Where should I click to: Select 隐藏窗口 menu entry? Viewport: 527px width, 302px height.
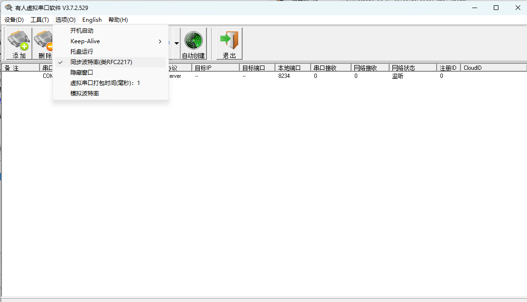(110, 73)
